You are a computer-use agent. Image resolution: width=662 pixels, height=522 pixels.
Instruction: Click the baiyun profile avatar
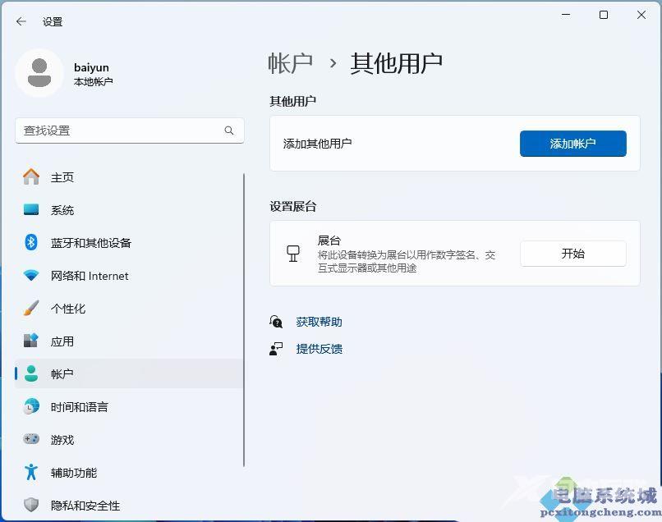click(x=39, y=73)
